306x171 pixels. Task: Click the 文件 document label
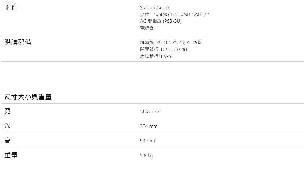(x=145, y=14)
